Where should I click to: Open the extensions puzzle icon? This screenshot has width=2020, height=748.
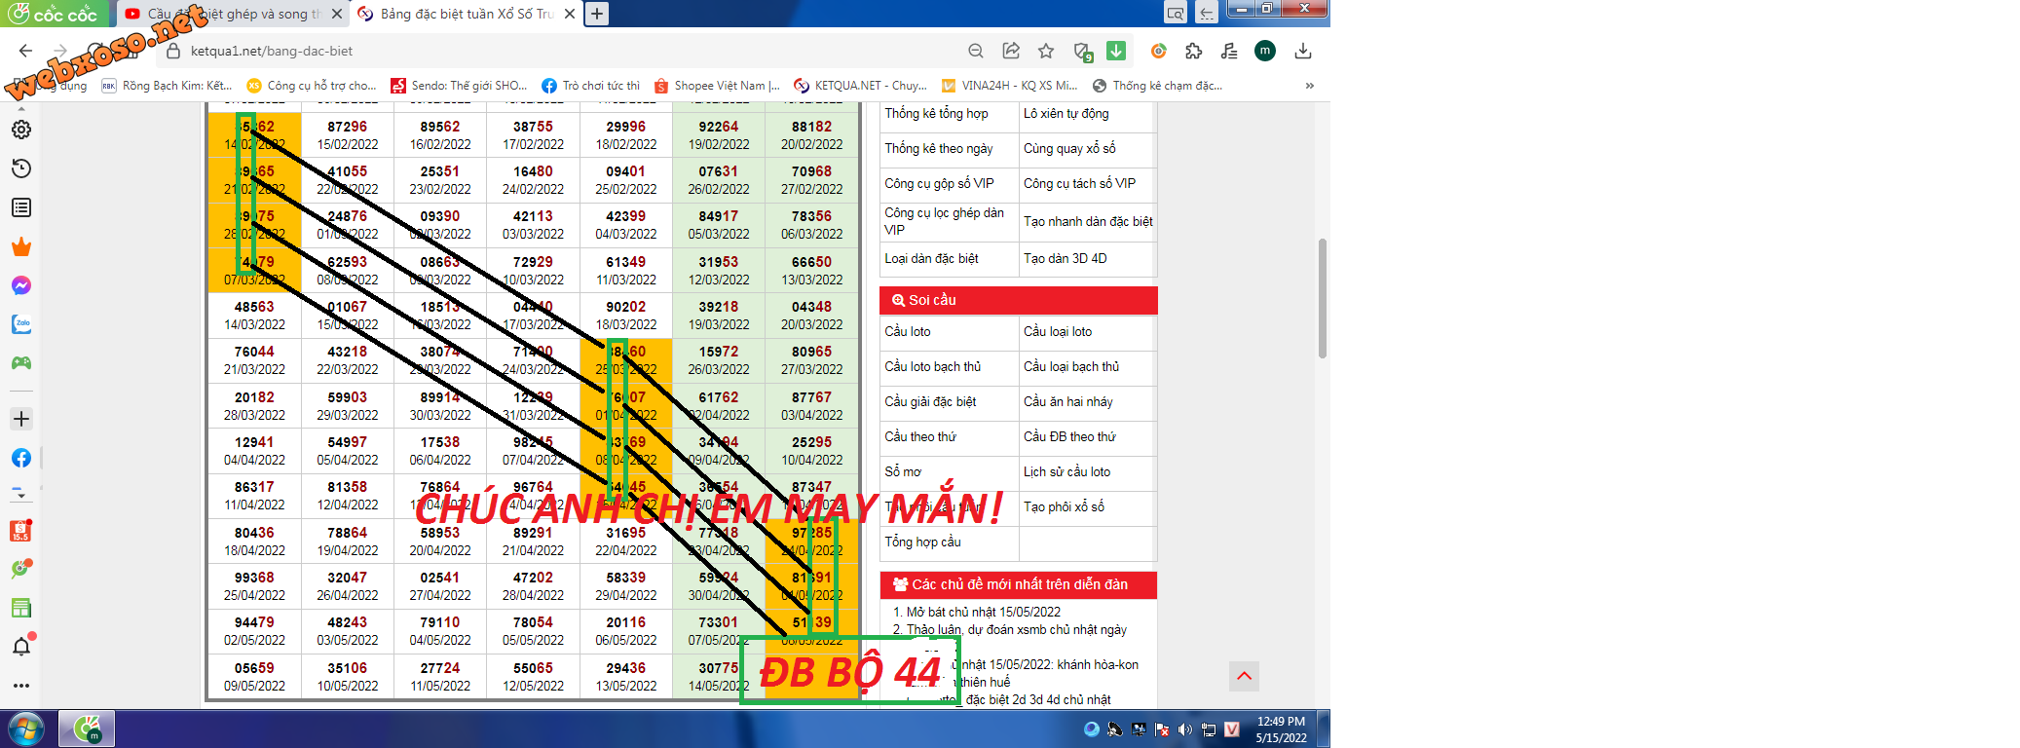1194,51
